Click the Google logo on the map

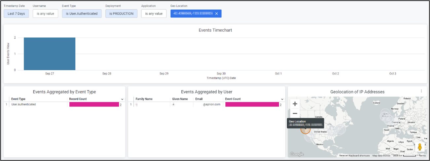click(297, 154)
